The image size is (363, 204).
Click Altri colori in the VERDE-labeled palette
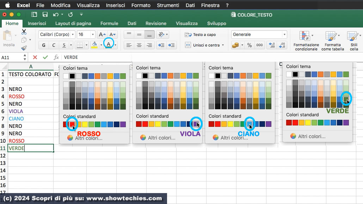click(x=308, y=136)
